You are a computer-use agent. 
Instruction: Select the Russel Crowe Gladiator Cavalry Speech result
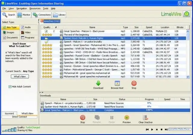[x=113, y=56]
